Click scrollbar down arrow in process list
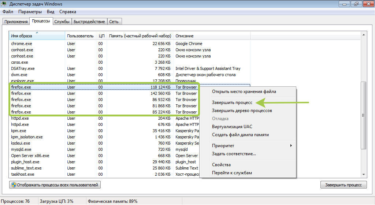This screenshot has width=375, height=205. (364, 174)
